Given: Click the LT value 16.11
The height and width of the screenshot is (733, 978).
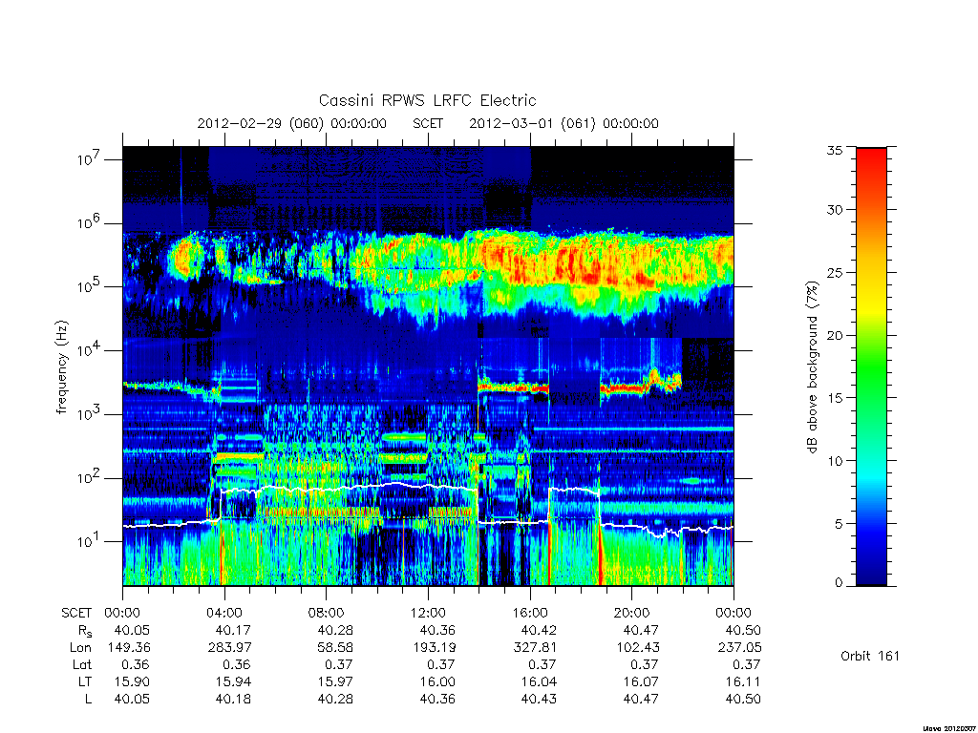Looking at the screenshot, I should (743, 681).
